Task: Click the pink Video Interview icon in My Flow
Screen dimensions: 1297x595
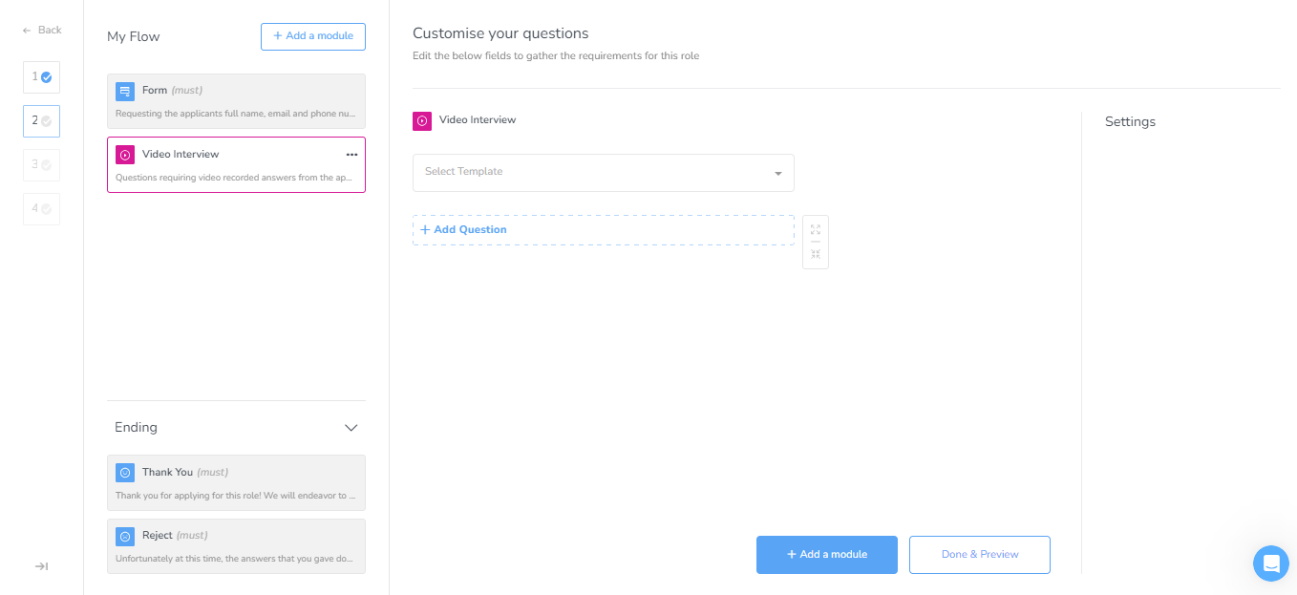Action: (125, 155)
